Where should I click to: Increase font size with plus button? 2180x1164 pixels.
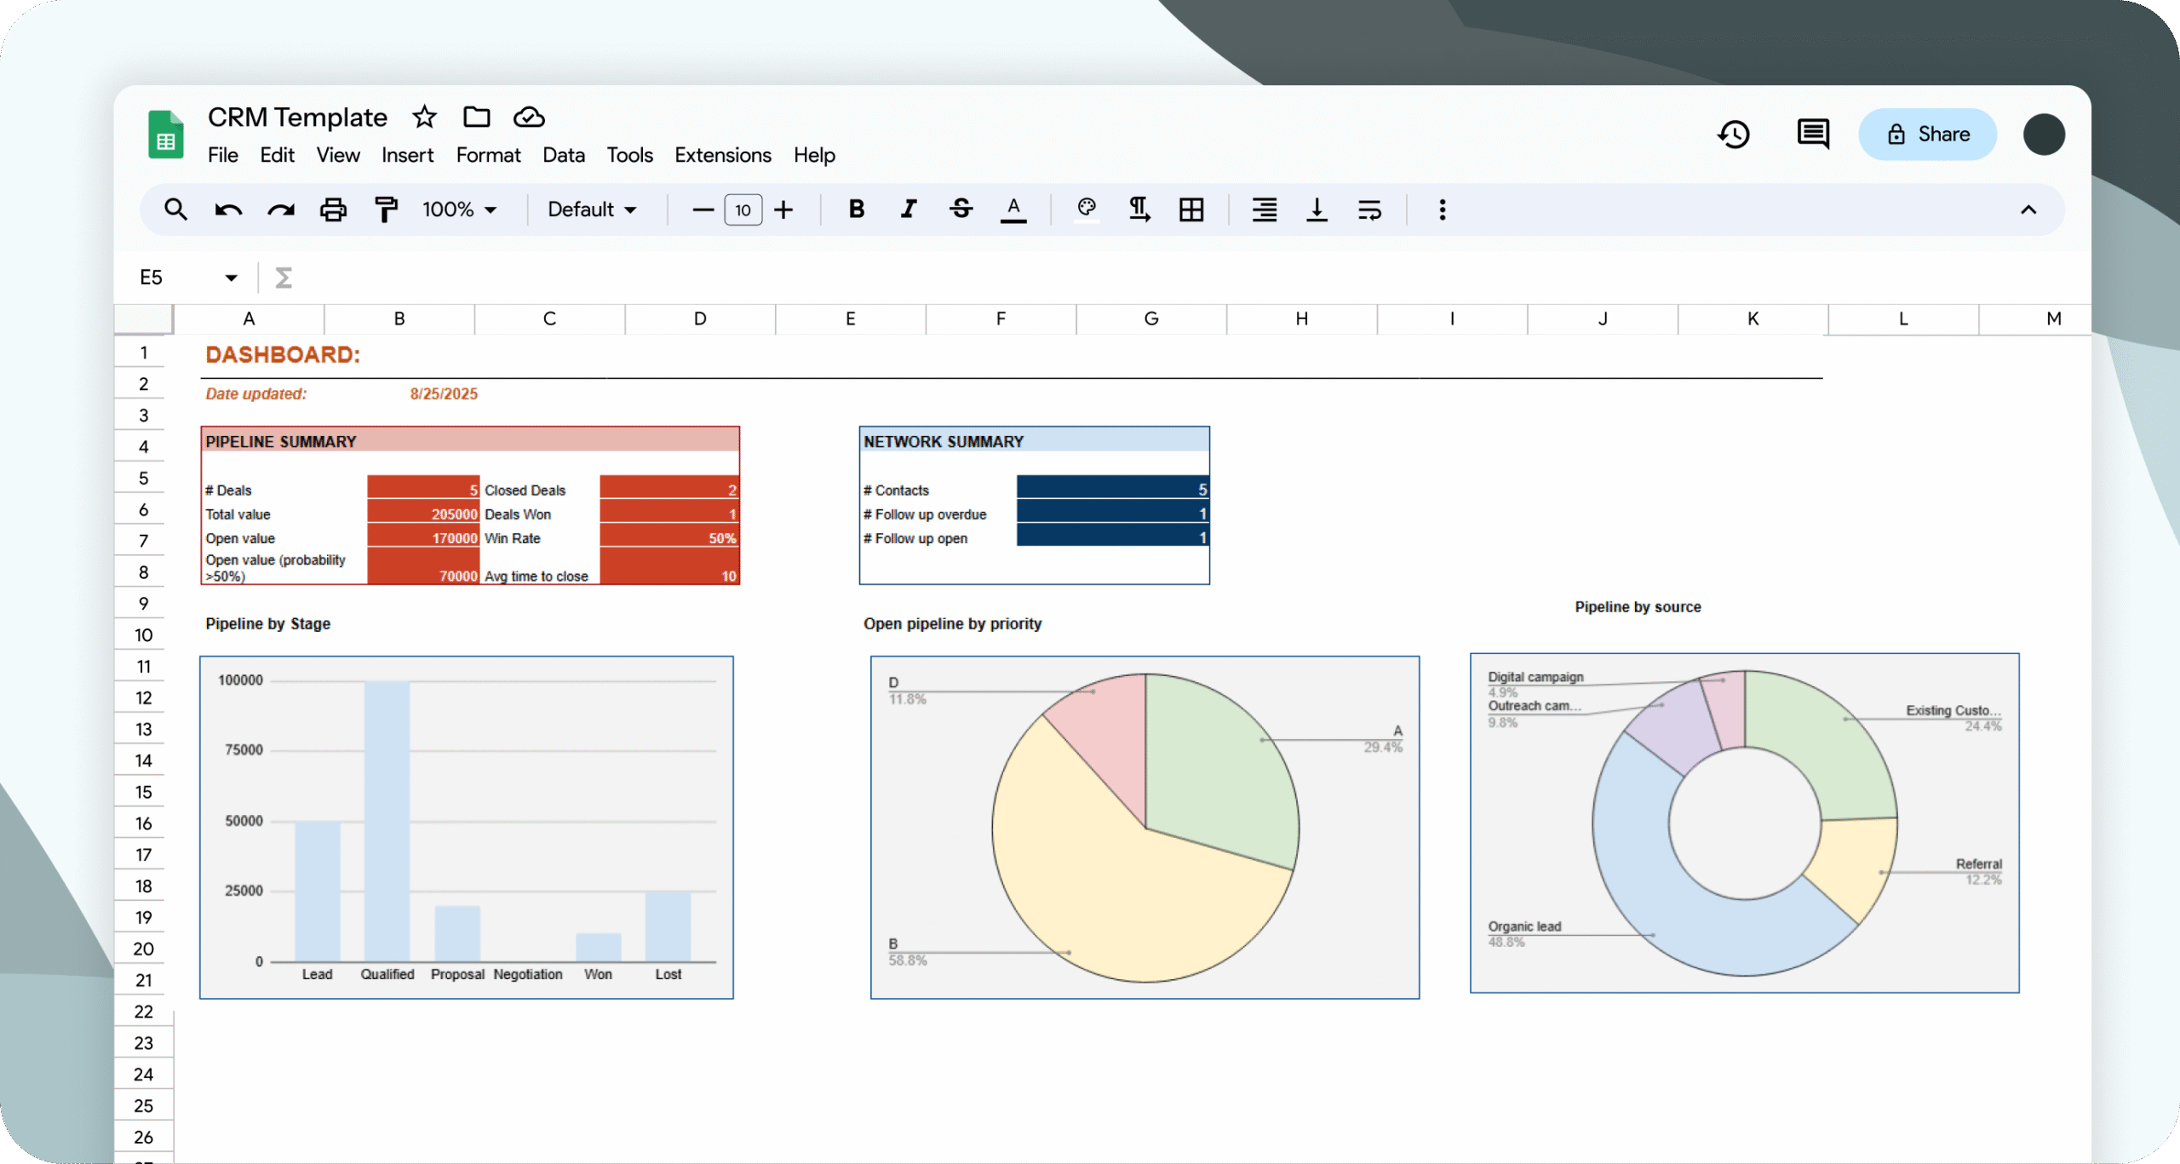tap(783, 209)
